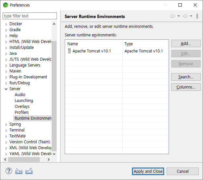203x180 pixels.
Task: Select the Overlays preference page
Action: point(22,106)
